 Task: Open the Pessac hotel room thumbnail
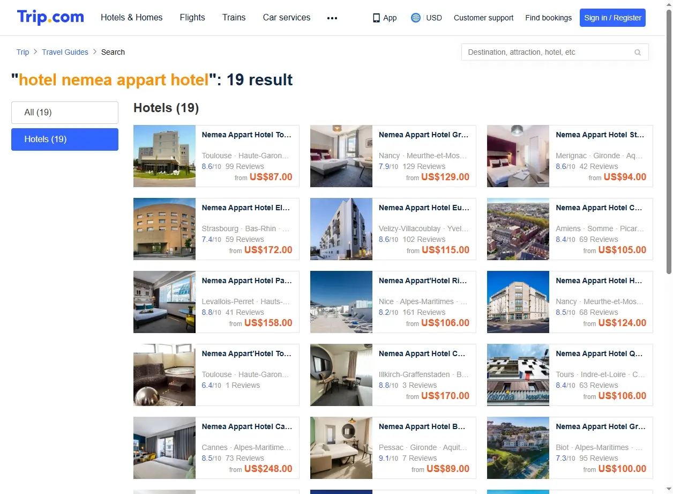341,448
